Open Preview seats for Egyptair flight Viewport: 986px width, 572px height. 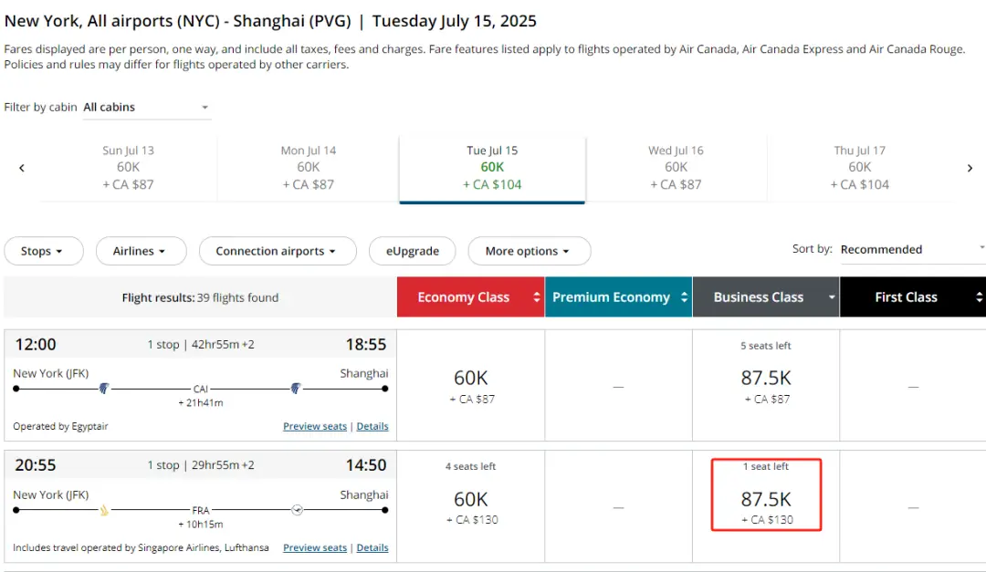coord(315,426)
